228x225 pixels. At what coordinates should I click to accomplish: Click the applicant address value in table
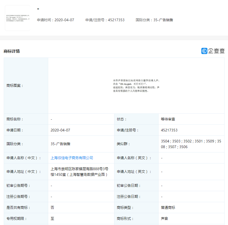pyautogui.click(x=79, y=172)
